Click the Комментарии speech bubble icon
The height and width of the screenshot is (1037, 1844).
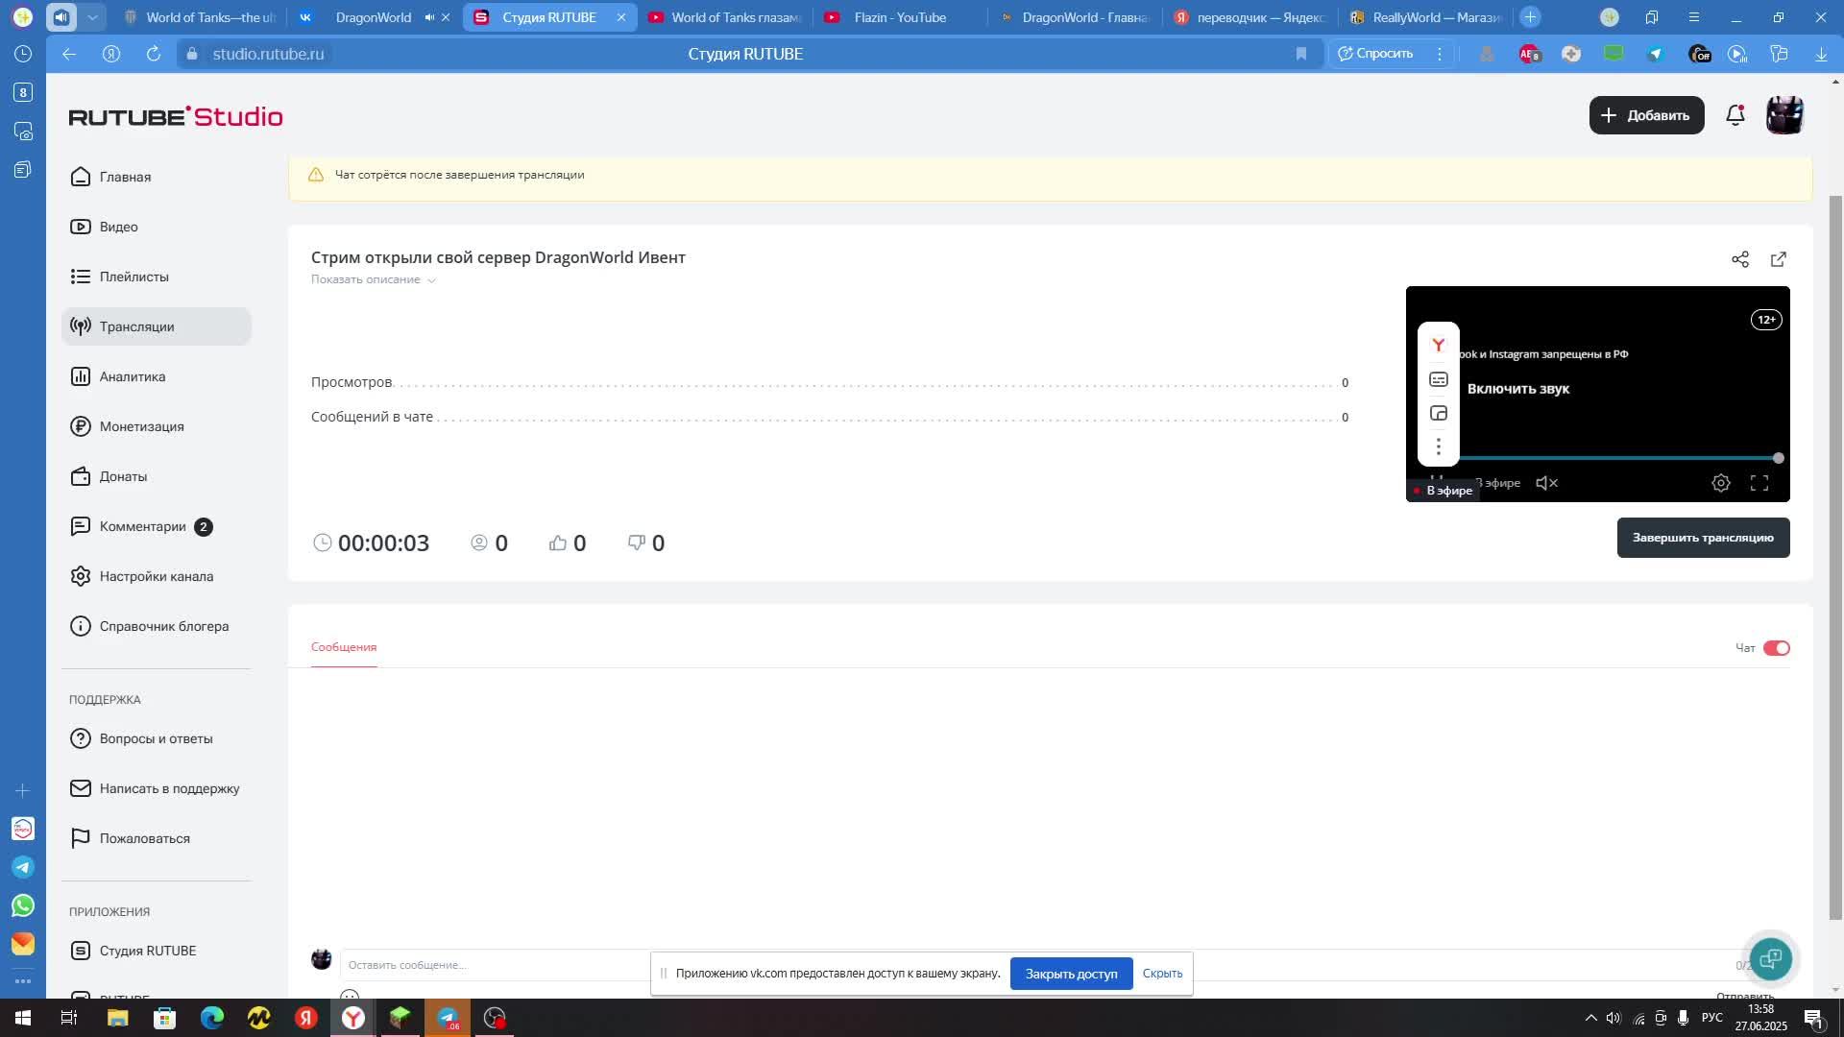[x=81, y=526]
